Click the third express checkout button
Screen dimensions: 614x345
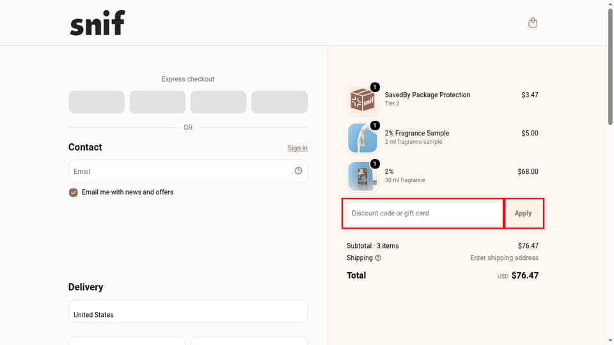[219, 102]
